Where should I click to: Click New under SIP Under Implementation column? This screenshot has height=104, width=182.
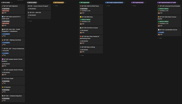coord(108,6)
